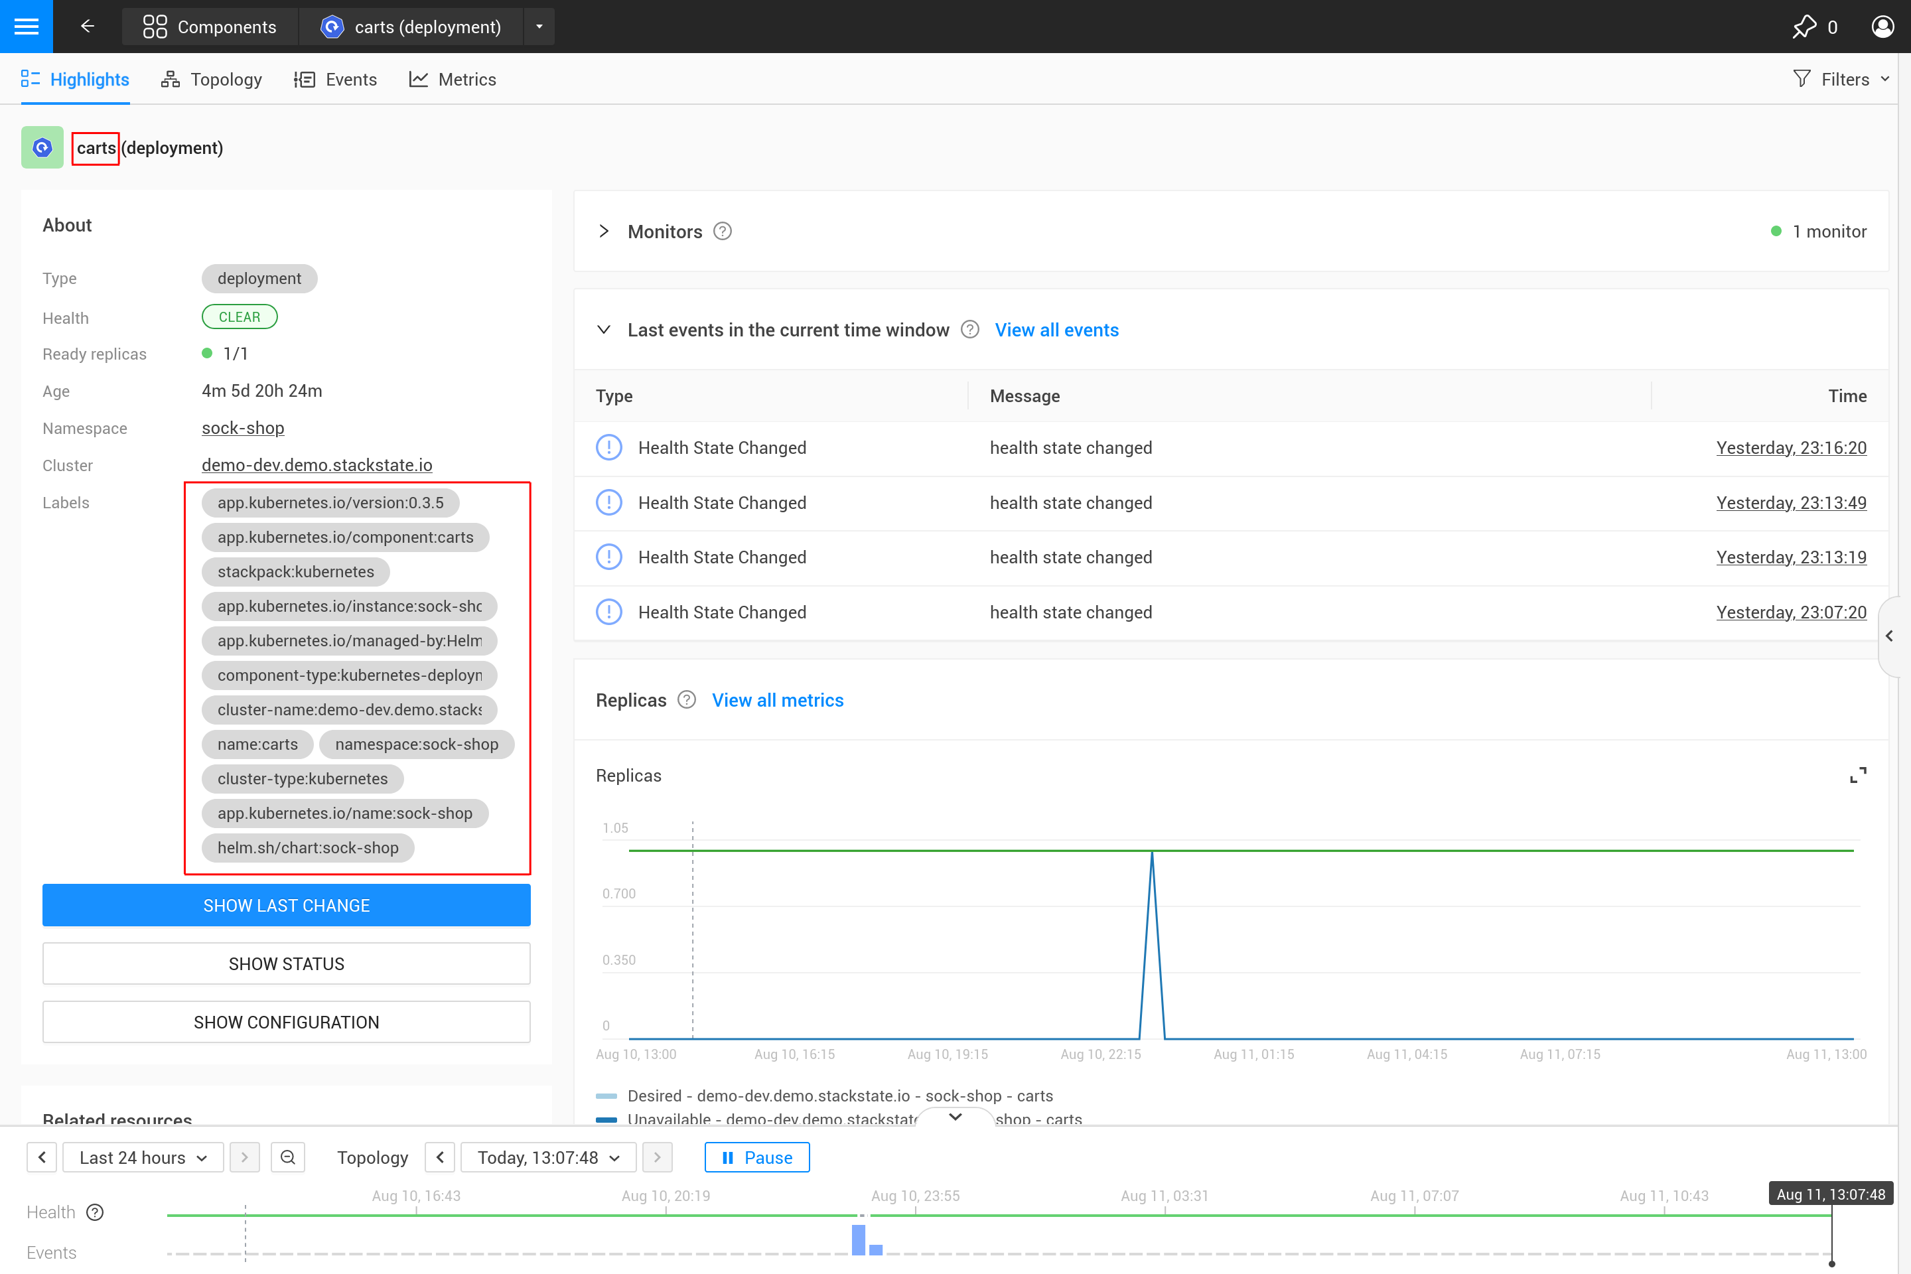Open the hamburger navigation menu
This screenshot has width=1911, height=1274.
[26, 26]
